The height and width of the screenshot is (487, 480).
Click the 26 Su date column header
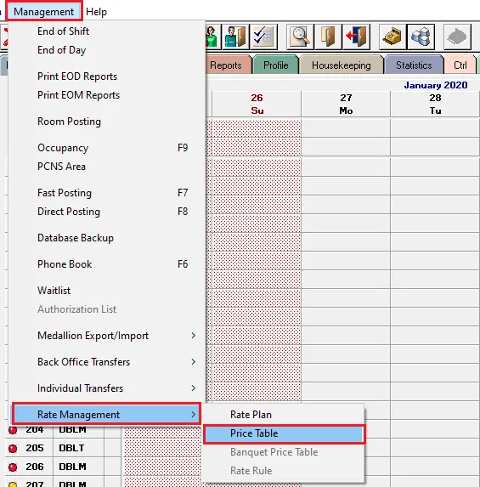pyautogui.click(x=257, y=104)
